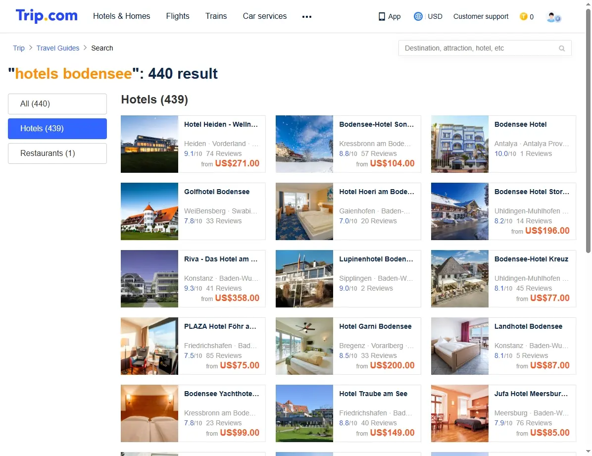Open the App phone icon

tap(382, 17)
